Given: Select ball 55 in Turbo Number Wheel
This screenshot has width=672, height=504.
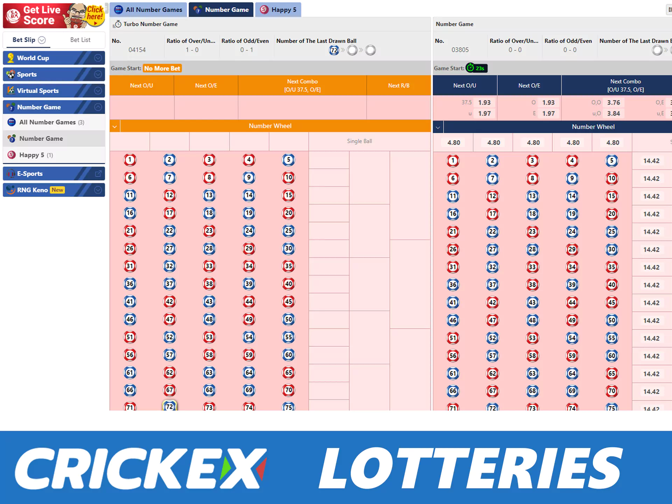Looking at the screenshot, I should coord(289,337).
